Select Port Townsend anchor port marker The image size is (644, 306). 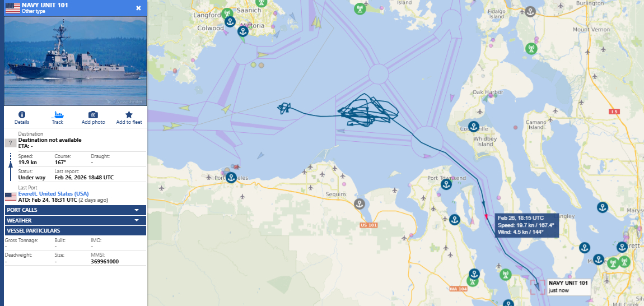[446, 185]
